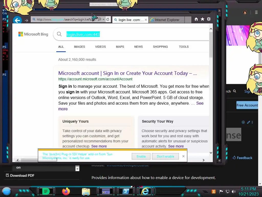The width and height of the screenshot is (262, 197).
Task: Click the taskbar clock 5:11 PM
Action: pyautogui.click(x=248, y=189)
